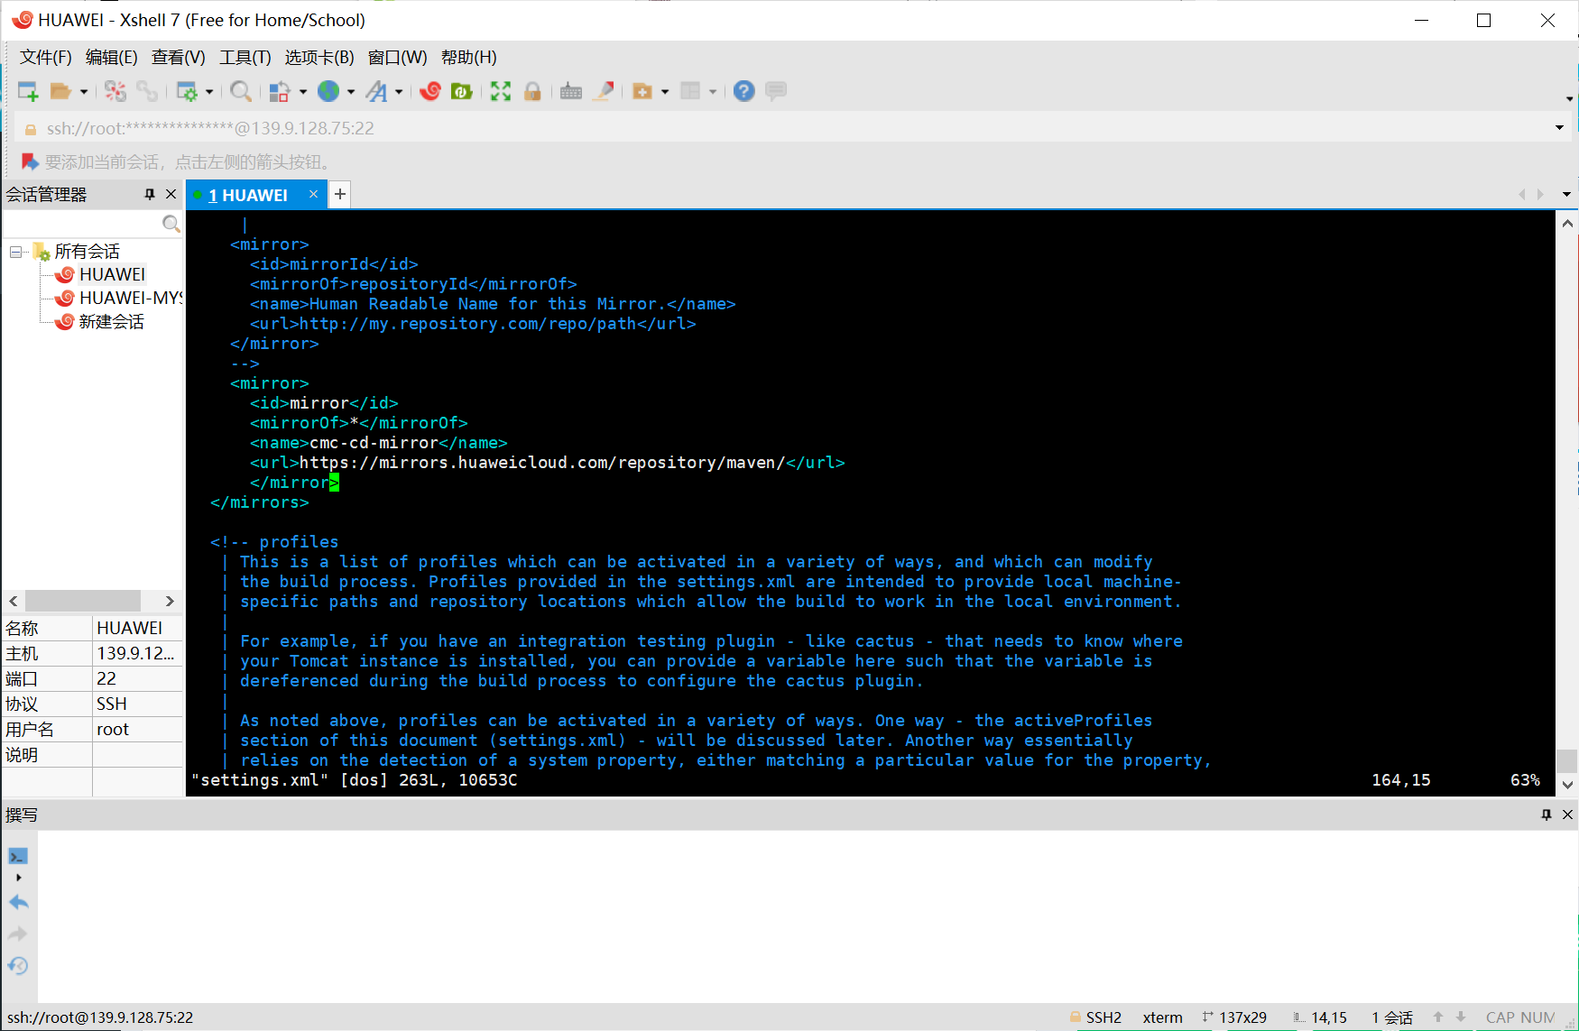Screen dimensions: 1579x1031
Task: Click the ssh address bar field
Action: click(x=781, y=128)
